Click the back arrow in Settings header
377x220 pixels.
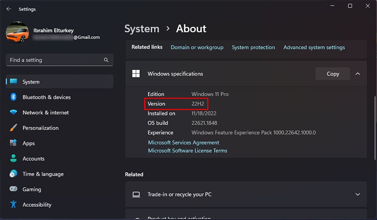(x=8, y=9)
